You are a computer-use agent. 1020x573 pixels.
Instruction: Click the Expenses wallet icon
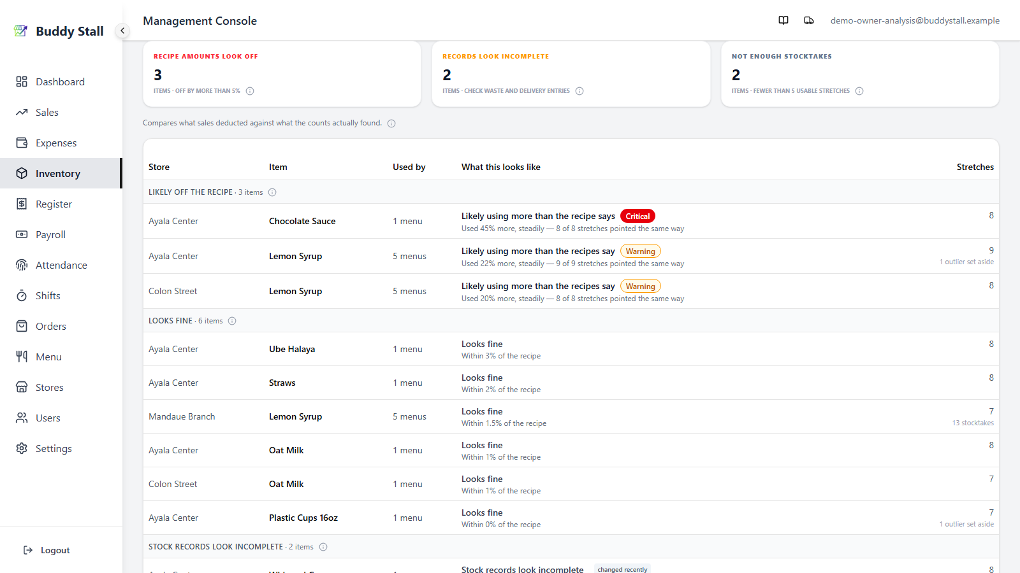[22, 143]
